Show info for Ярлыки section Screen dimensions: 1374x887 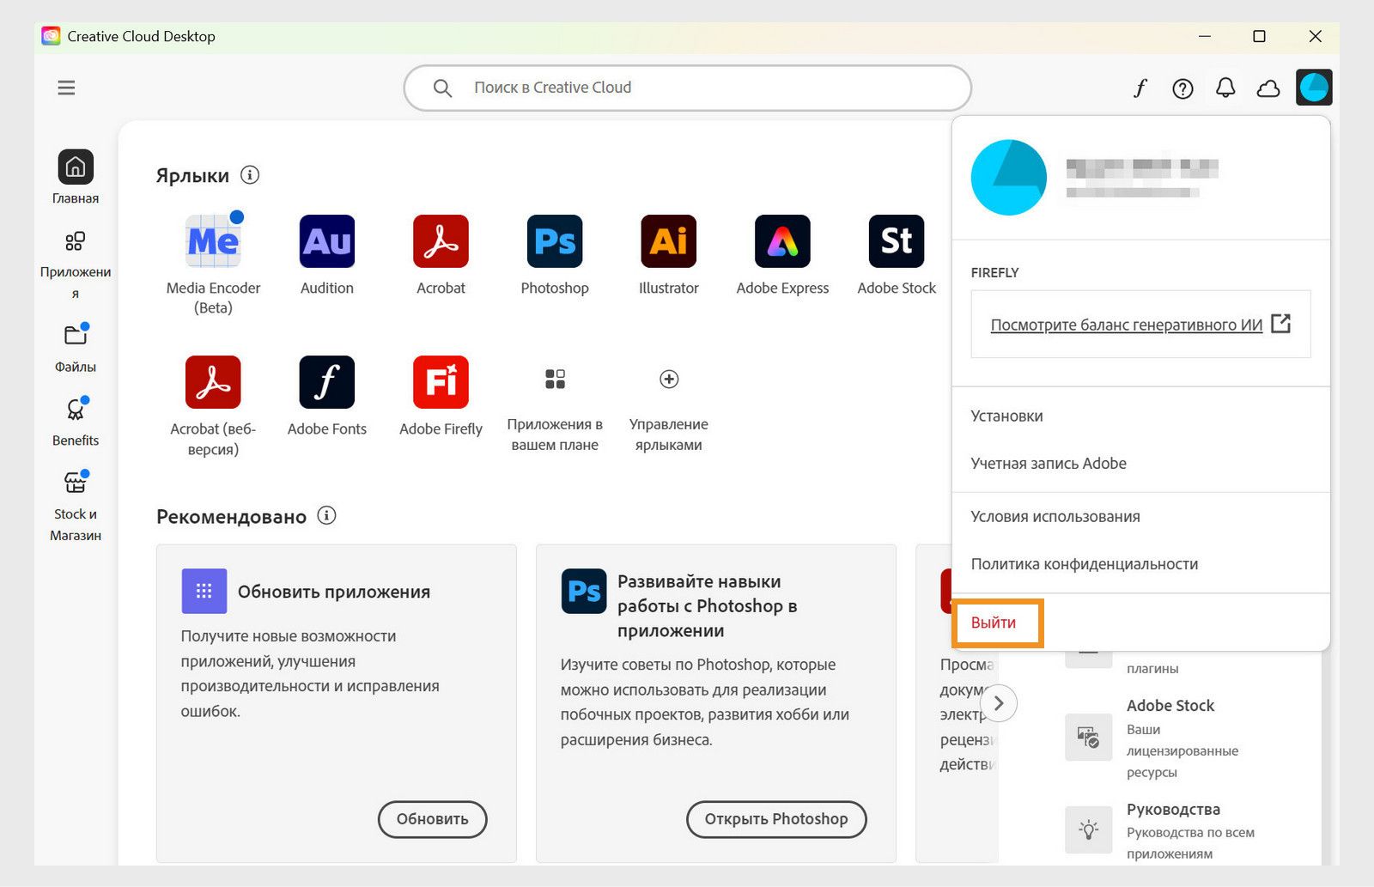250,175
